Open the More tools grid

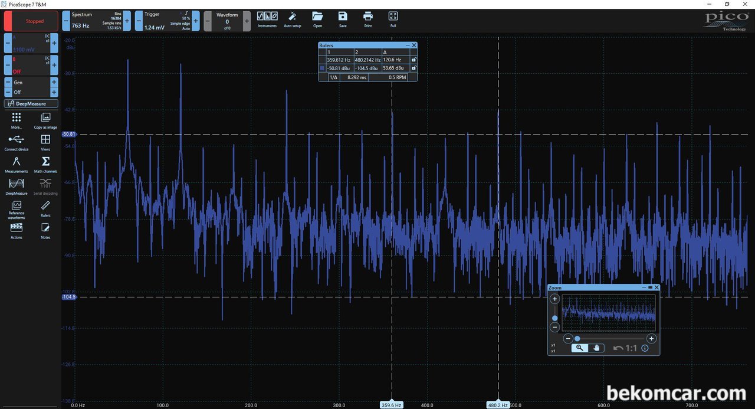click(17, 121)
